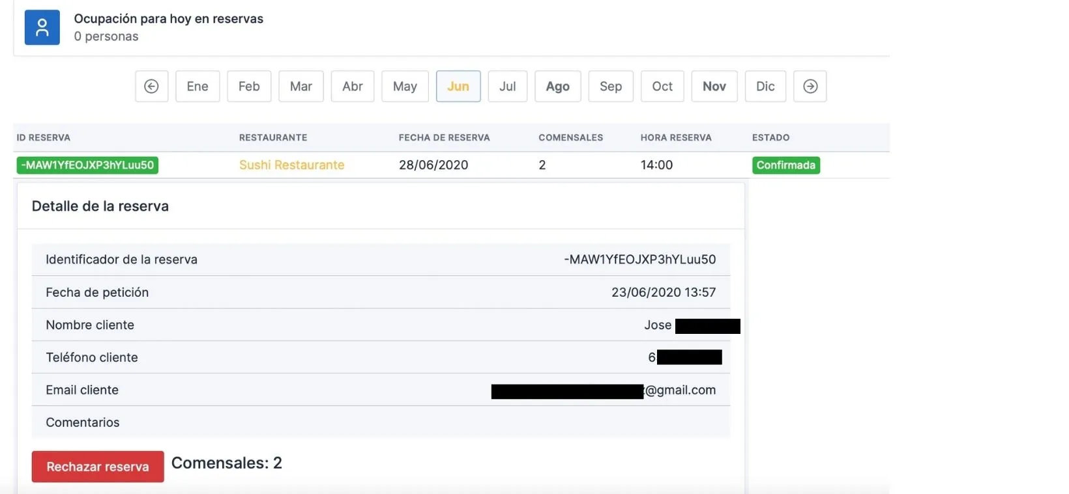Click the Nombre cliente label

(90, 325)
